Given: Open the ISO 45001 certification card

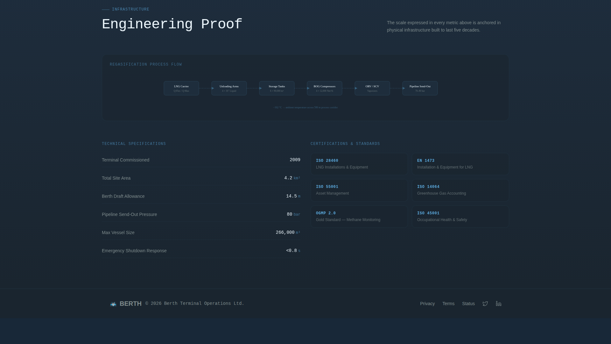Looking at the screenshot, I should pyautogui.click(x=460, y=217).
